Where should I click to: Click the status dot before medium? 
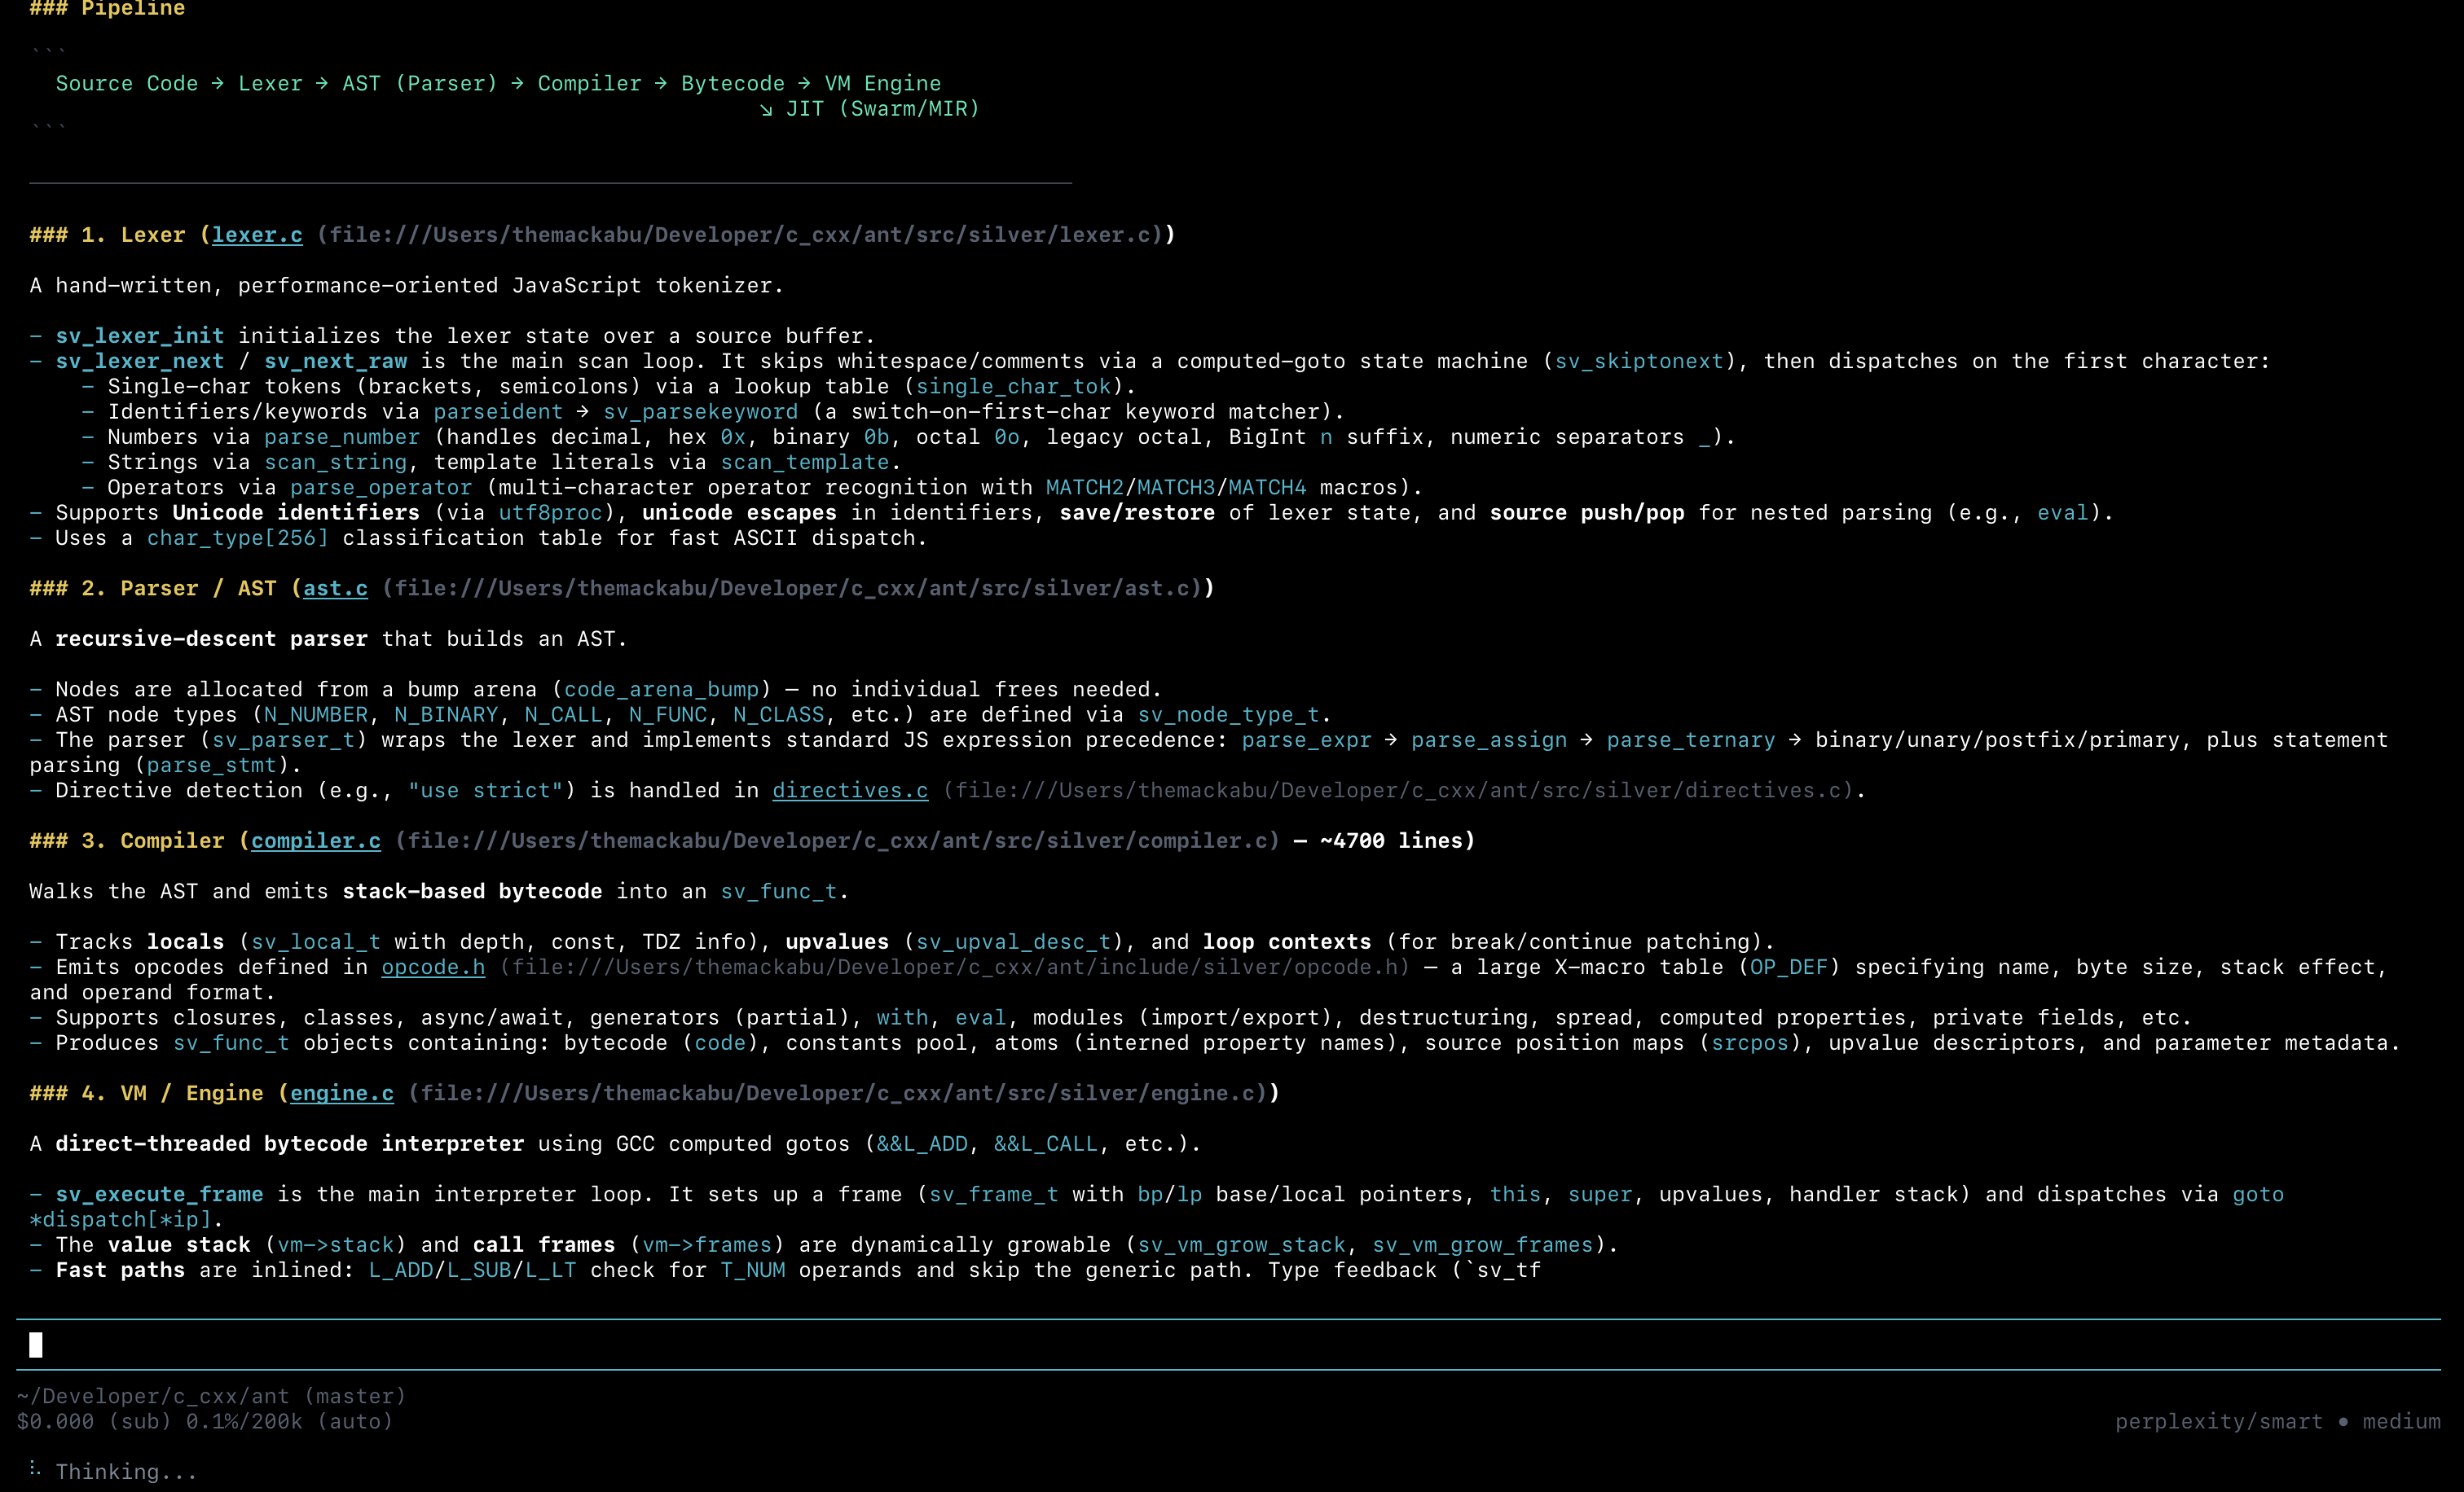2343,1421
